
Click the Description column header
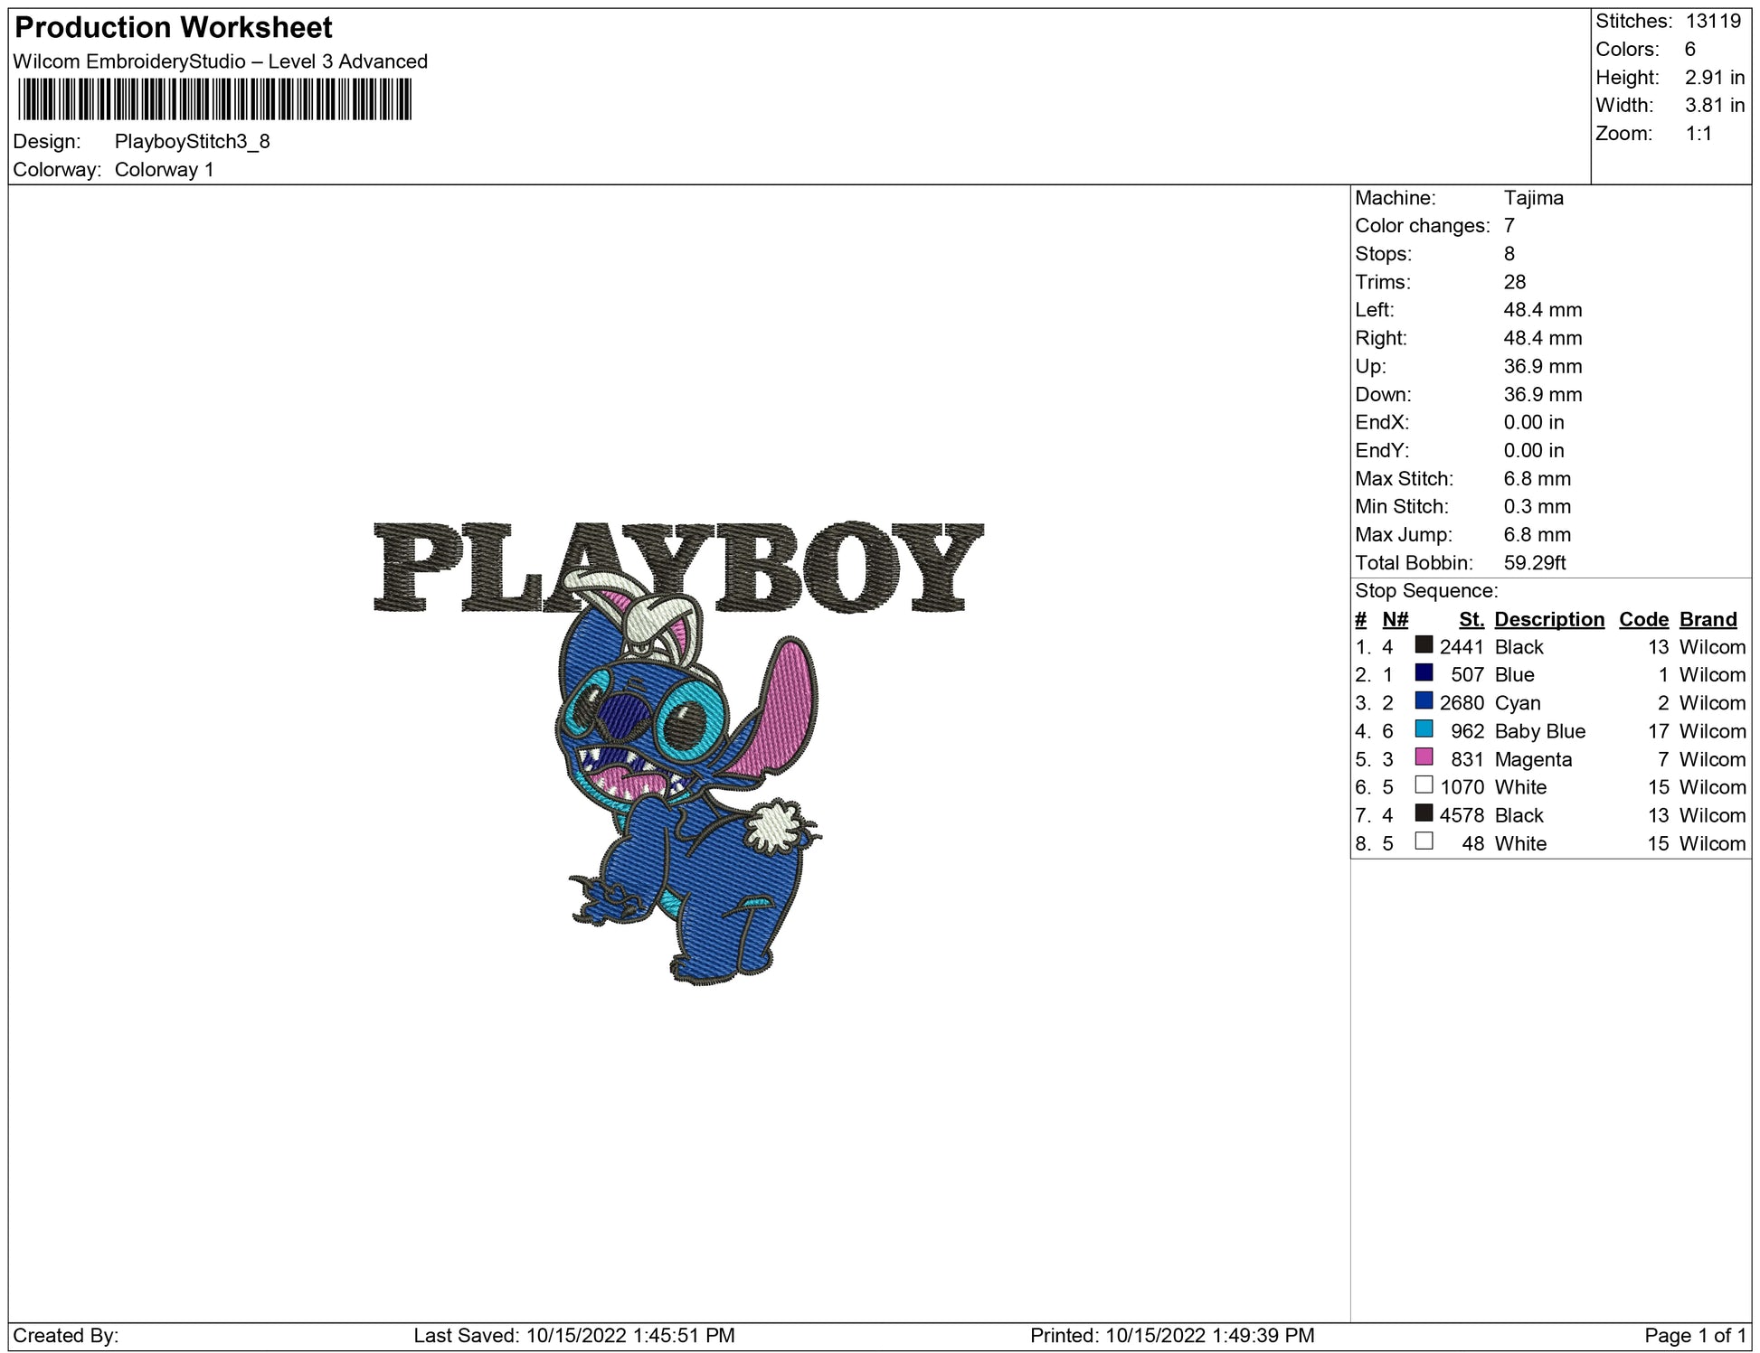(x=1548, y=619)
